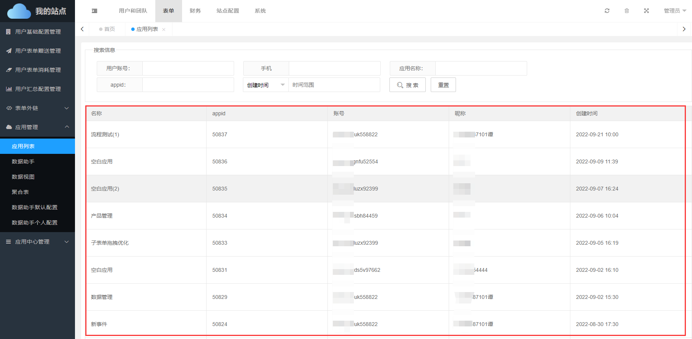This screenshot has height=339, width=692.
Task: Switch to the 用户和团队 top menu
Action: (x=133, y=11)
